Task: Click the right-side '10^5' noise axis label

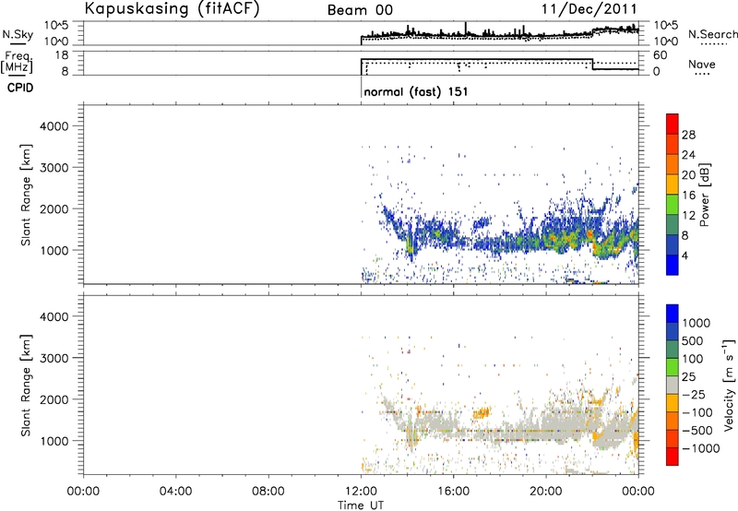Action: (x=666, y=26)
